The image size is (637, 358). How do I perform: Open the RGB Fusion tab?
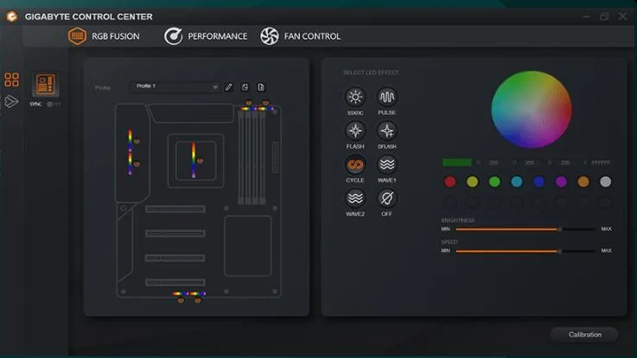coord(105,36)
